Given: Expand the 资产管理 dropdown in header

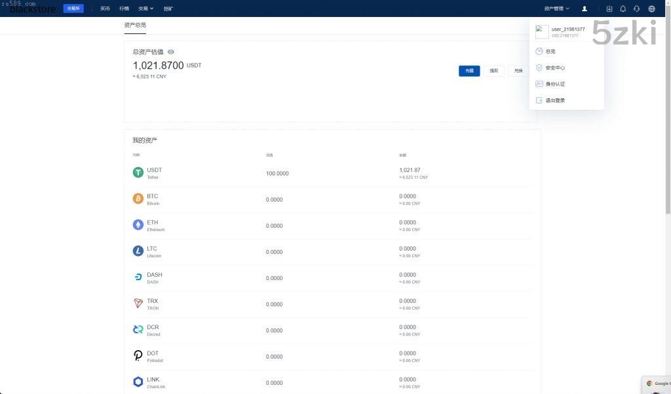Looking at the screenshot, I should [x=556, y=9].
